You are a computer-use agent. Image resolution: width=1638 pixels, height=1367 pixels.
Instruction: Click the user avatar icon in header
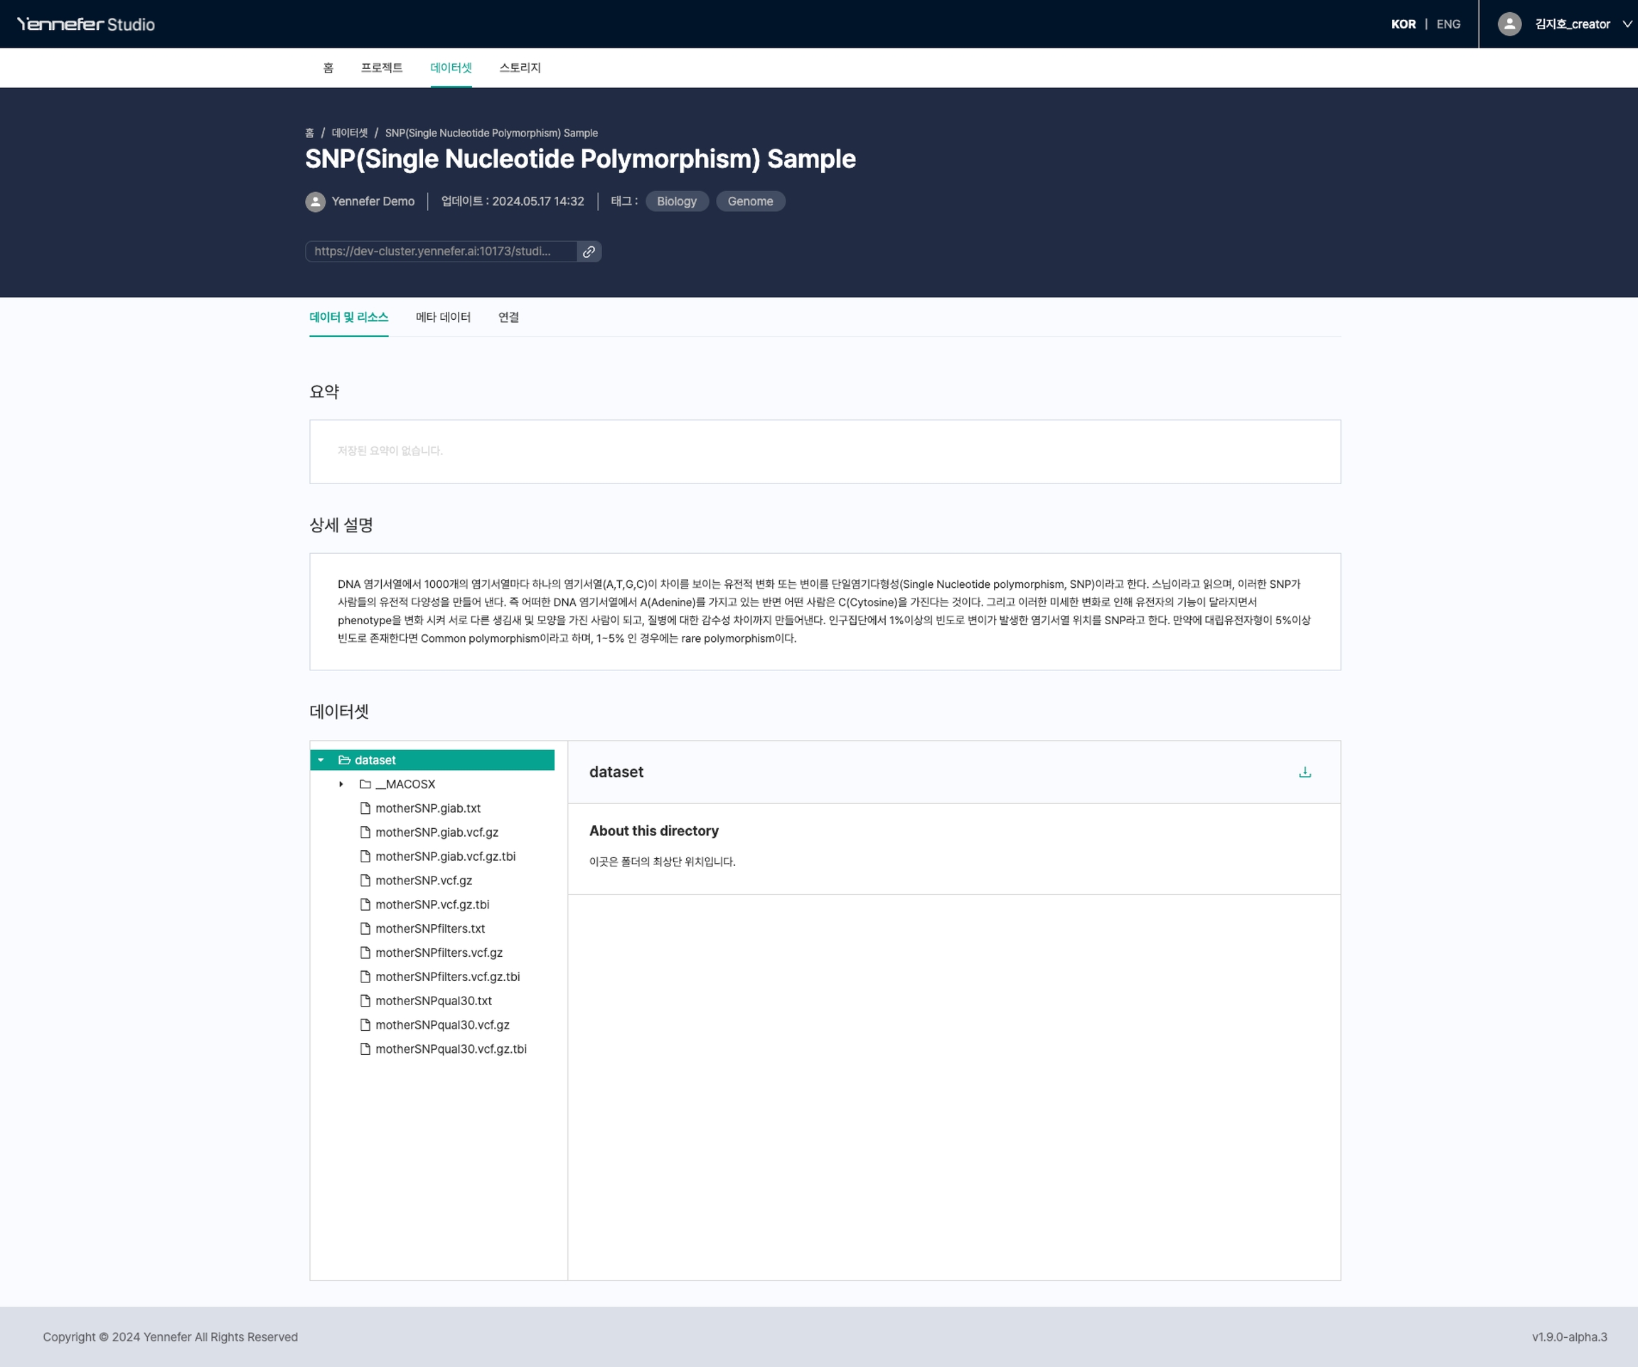click(1509, 24)
